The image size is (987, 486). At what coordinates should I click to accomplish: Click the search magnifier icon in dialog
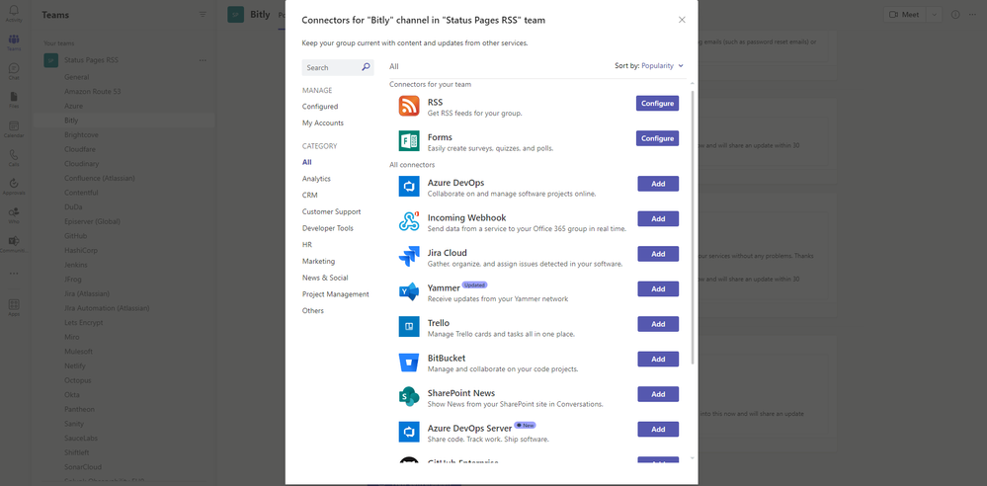[x=366, y=67]
